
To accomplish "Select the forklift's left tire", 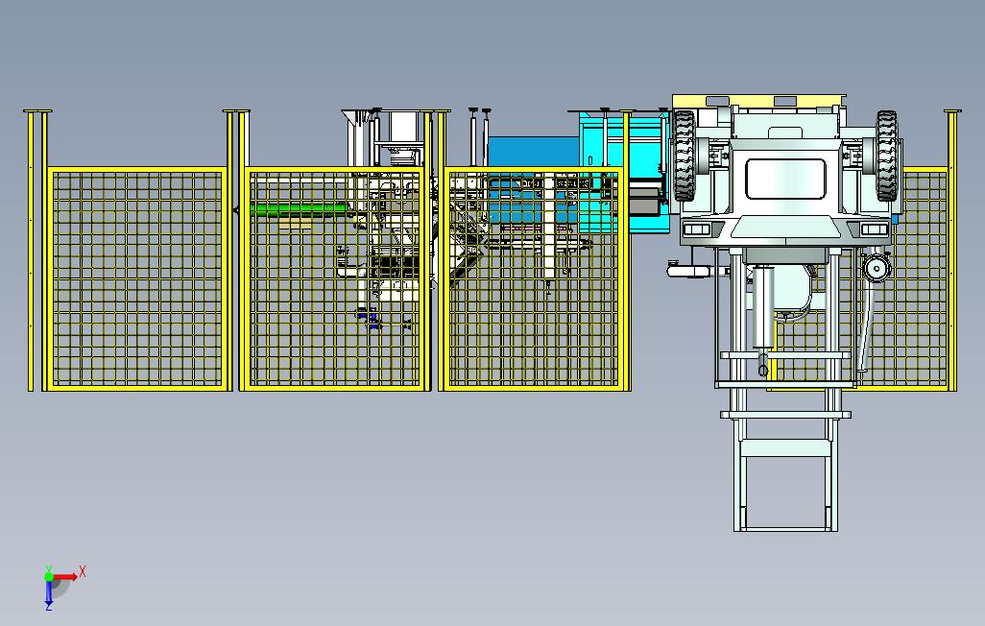I will pos(685,156).
